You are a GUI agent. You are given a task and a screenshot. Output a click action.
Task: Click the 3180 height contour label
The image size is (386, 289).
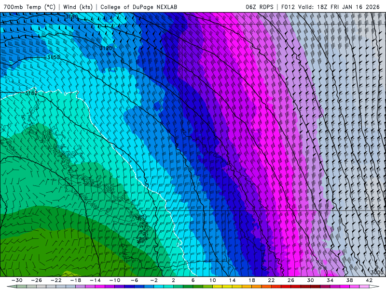tap(31, 93)
